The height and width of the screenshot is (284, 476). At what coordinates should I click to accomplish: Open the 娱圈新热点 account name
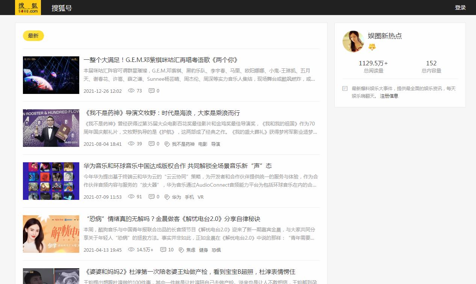coord(385,36)
